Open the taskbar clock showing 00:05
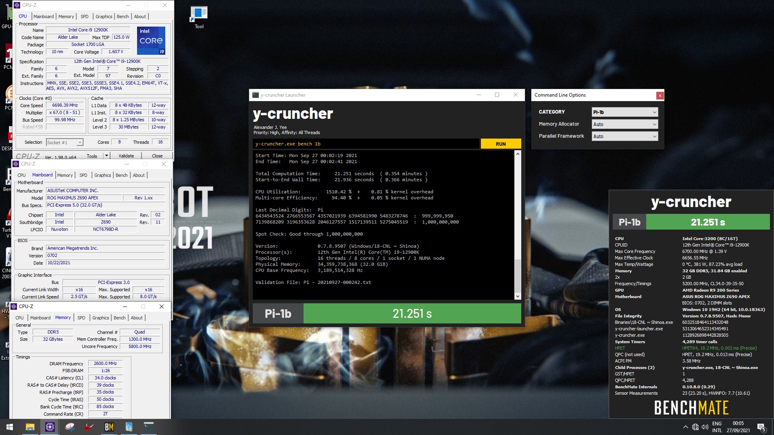 pos(738,427)
